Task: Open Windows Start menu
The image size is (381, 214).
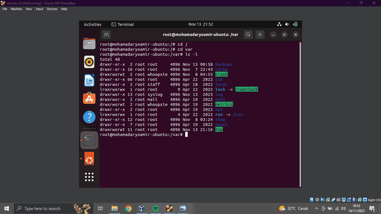Action: coord(7,208)
